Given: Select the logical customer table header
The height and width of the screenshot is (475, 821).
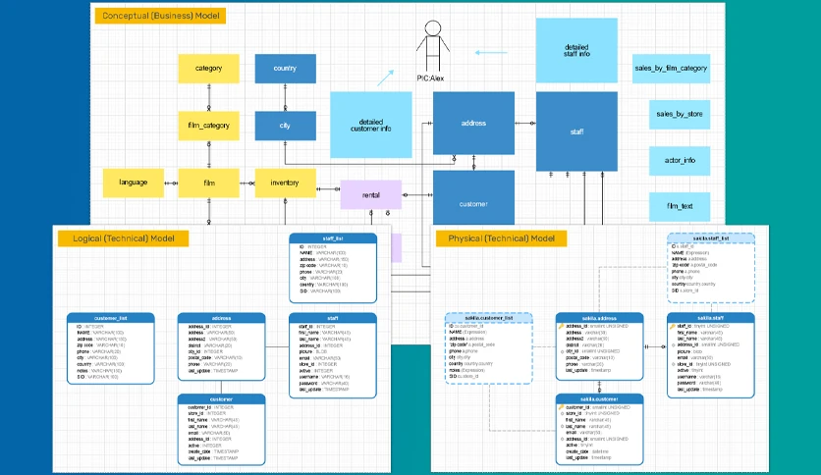Looking at the screenshot, I should (x=222, y=399).
